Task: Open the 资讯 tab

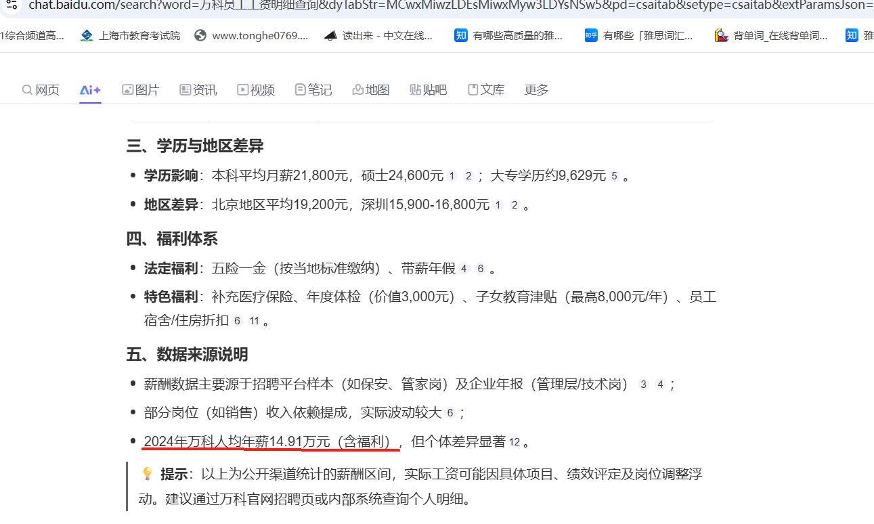Action: (x=198, y=90)
